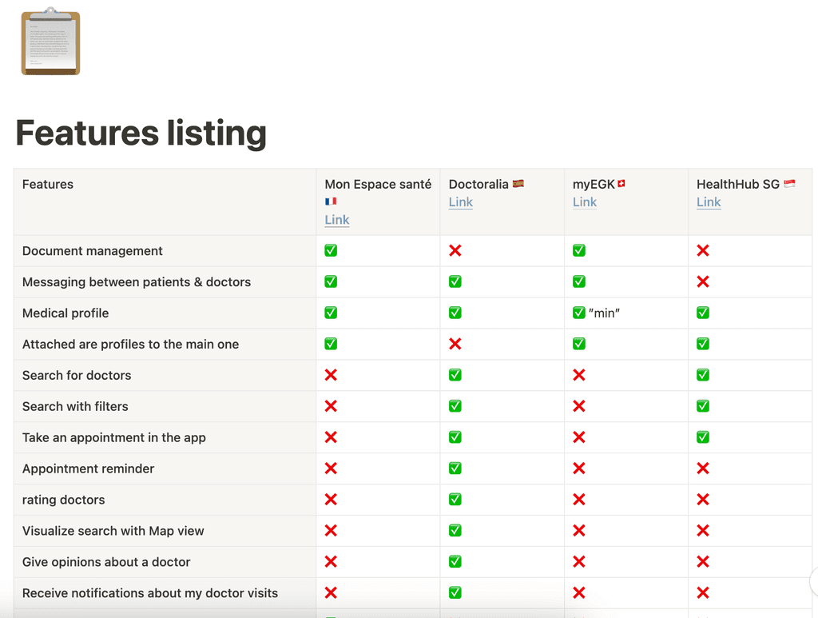Viewport: 818px width, 618px height.
Task: Click Visualize search Map view check, Doctoralia
Action: click(455, 530)
